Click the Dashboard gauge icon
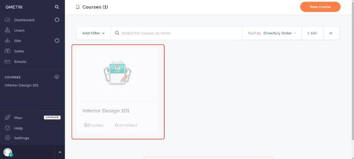The image size is (354, 159). [x=7, y=20]
